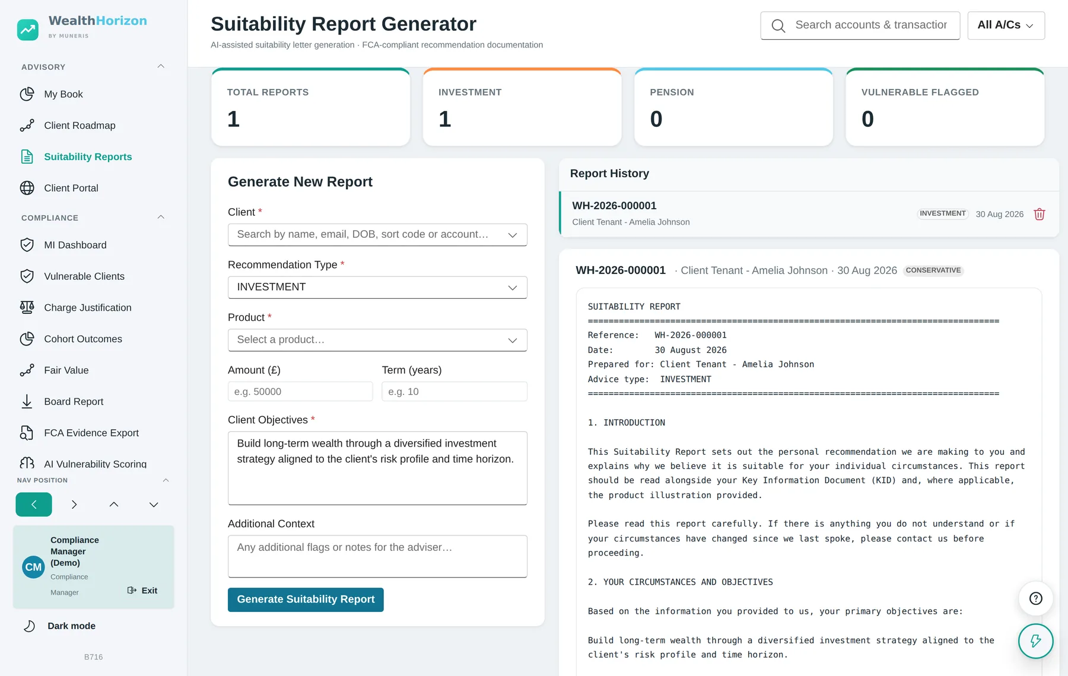This screenshot has height=676, width=1068.
Task: Click Generate Suitability Report button
Action: (306, 600)
